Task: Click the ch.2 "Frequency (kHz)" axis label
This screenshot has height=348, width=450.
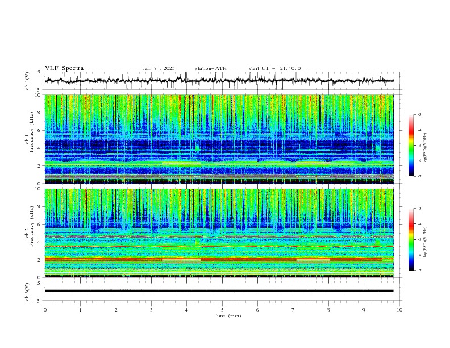Action: (x=32, y=226)
